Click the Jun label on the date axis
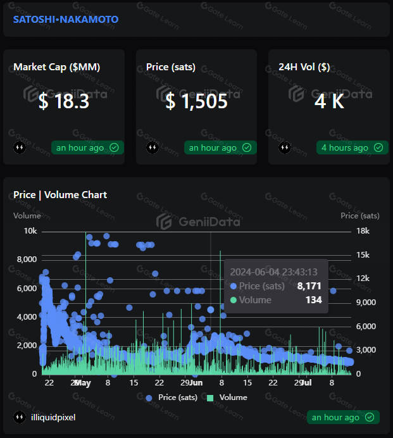The image size is (393, 438). click(197, 382)
